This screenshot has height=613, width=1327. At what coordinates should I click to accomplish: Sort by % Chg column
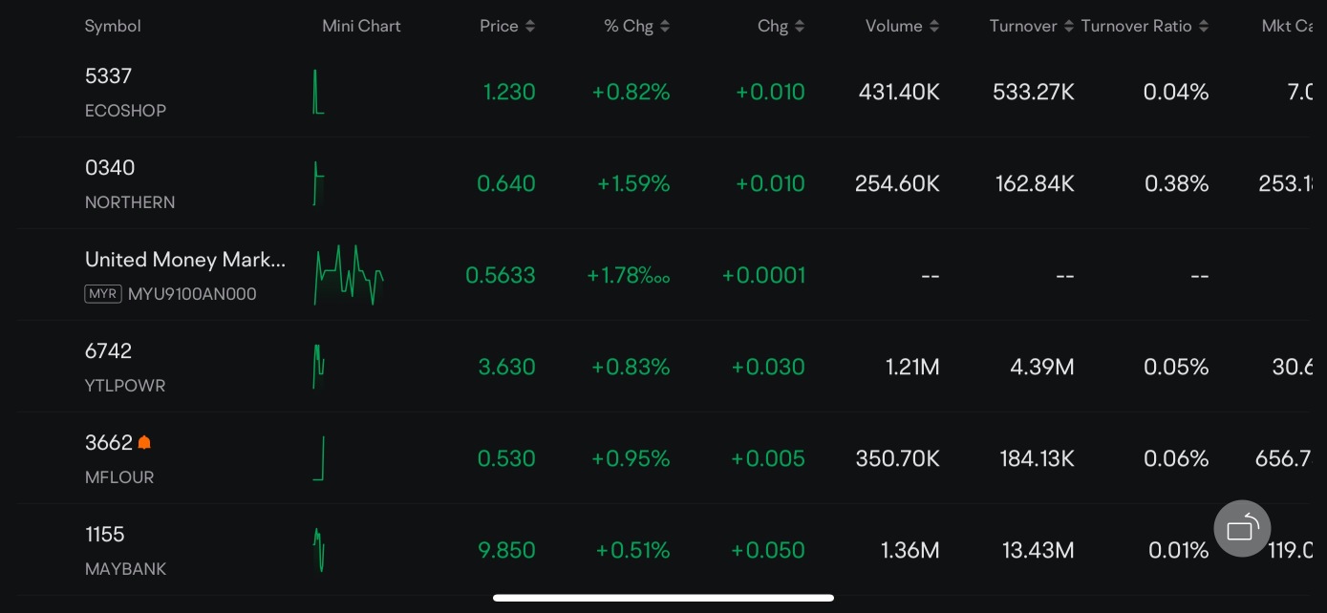637,27
